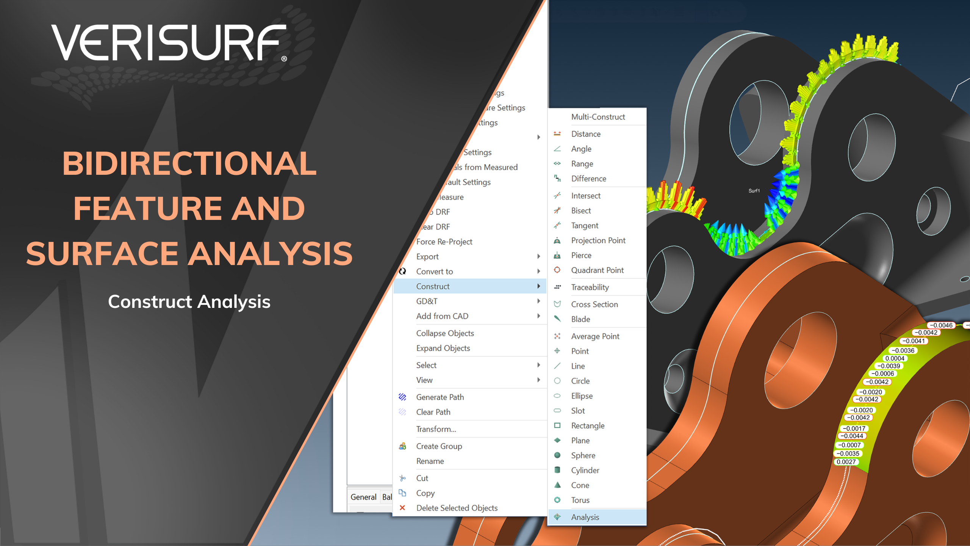Click the -0.0046 deviation label
Viewport: 970px width, 546px height.
point(941,325)
